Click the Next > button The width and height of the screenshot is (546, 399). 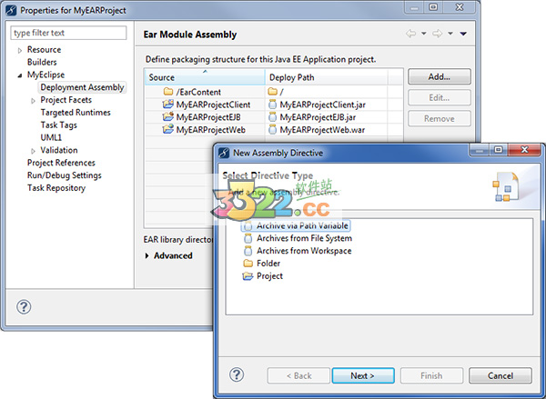pos(362,375)
